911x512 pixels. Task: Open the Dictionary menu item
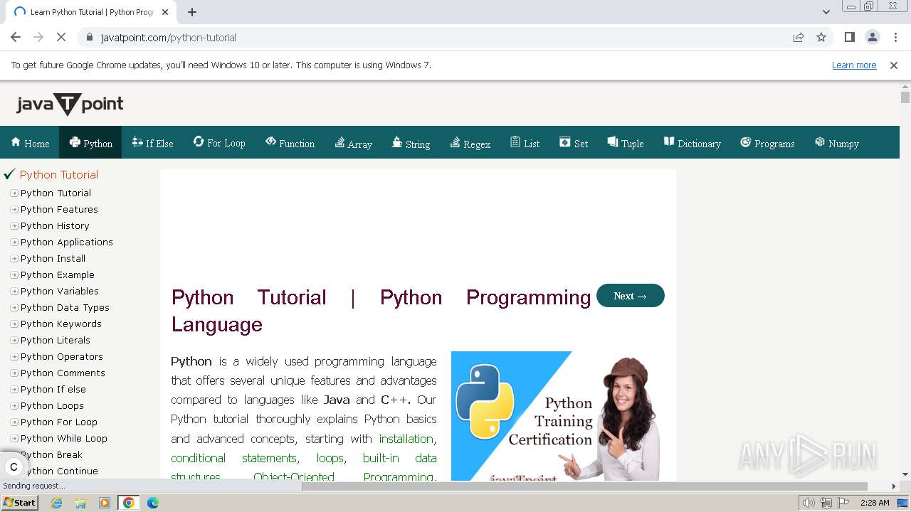tap(693, 142)
